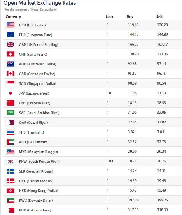This screenshot has width=182, height=215.
Task: Click the Kuwait flag icon
Action: (11, 200)
